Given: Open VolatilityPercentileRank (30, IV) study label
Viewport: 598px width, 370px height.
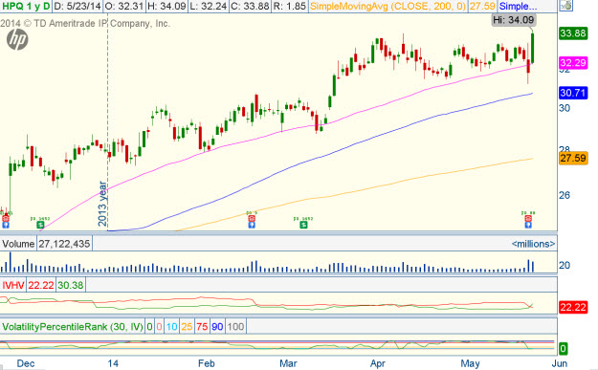Looking at the screenshot, I should tap(73, 327).
